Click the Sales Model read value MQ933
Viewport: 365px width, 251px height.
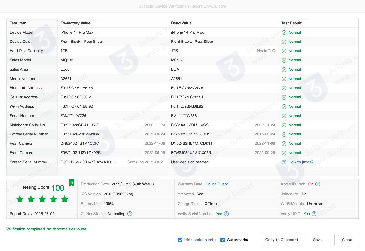[177, 60]
